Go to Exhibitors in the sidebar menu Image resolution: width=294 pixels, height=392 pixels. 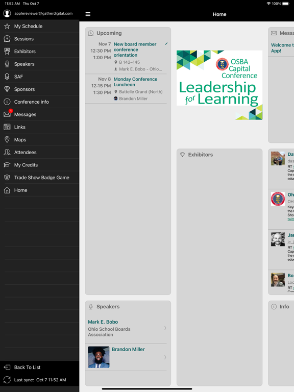pyautogui.click(x=39, y=51)
